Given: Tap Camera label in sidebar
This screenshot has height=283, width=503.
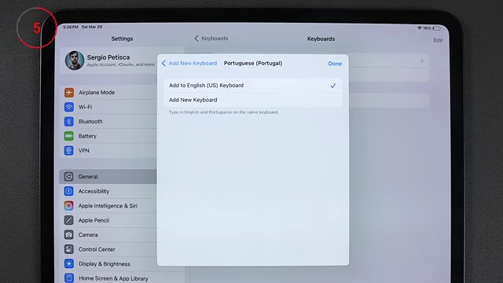Looking at the screenshot, I should 88,235.
